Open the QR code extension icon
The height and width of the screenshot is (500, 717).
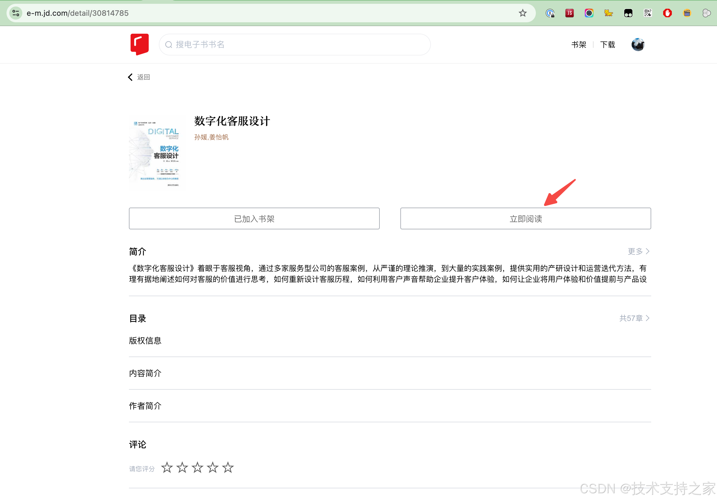(648, 13)
